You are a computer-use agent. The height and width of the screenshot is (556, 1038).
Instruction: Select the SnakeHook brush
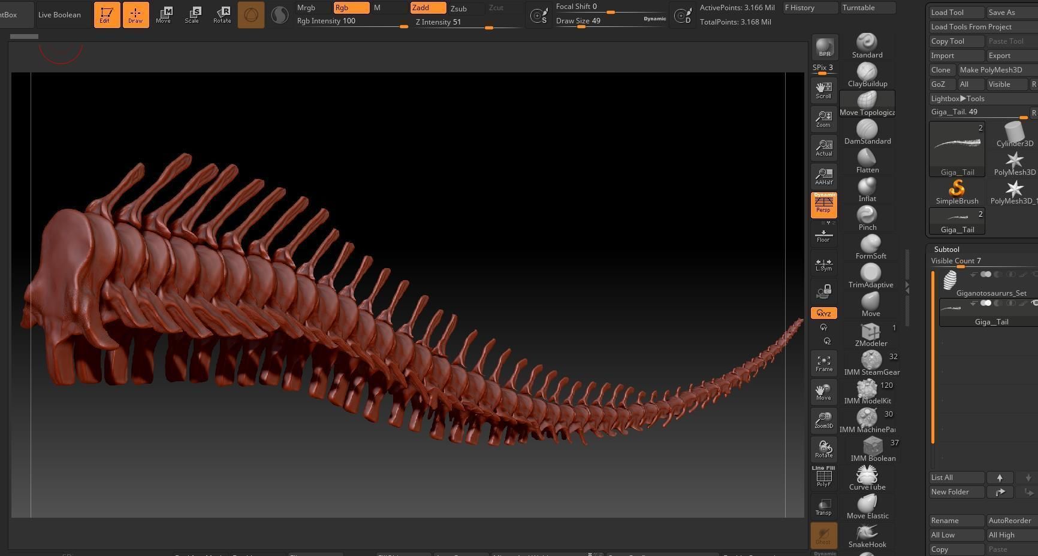[x=867, y=536]
